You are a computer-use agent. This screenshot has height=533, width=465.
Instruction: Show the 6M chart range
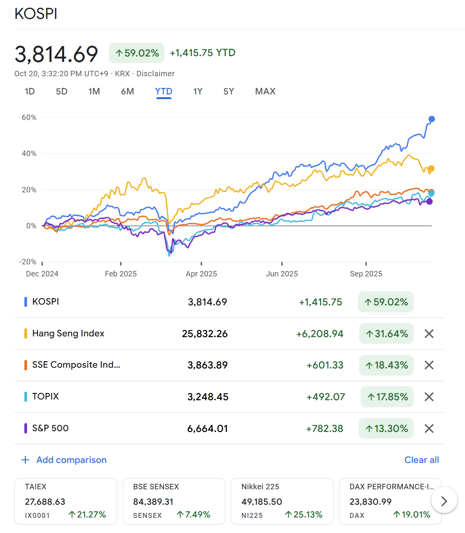tap(127, 91)
